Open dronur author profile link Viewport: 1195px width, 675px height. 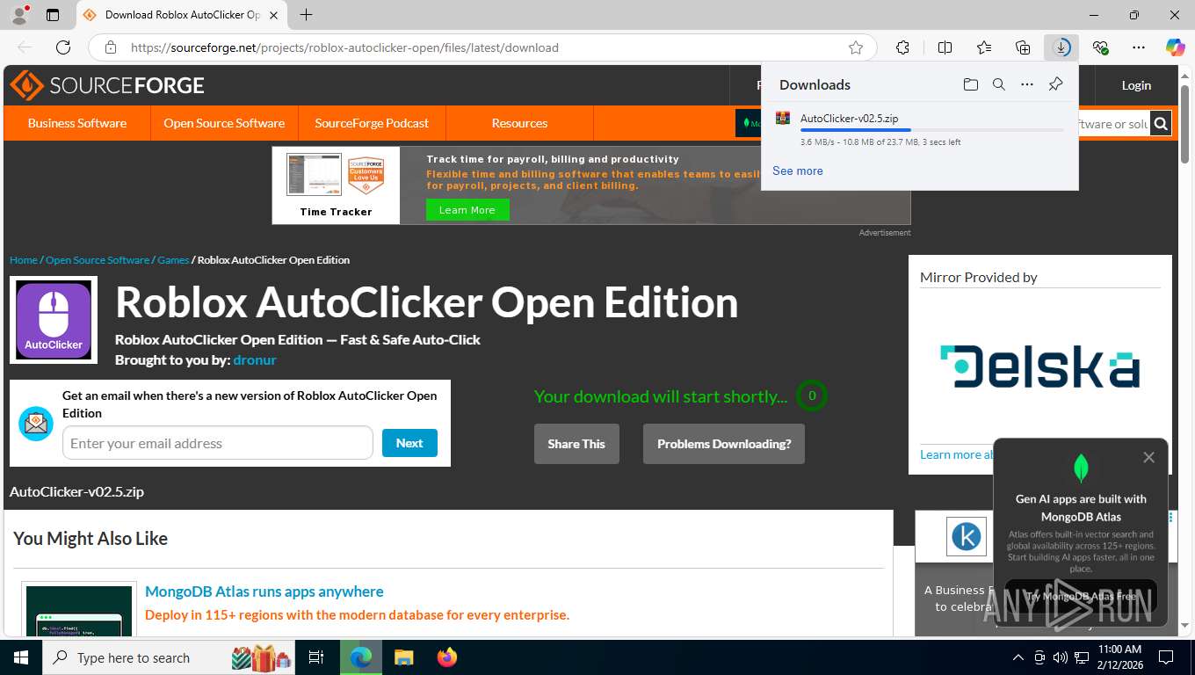pyautogui.click(x=255, y=359)
